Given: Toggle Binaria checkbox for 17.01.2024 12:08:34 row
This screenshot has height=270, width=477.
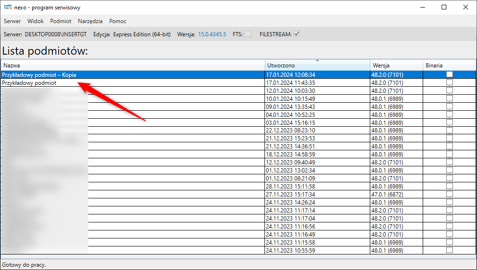Looking at the screenshot, I should coord(449,74).
